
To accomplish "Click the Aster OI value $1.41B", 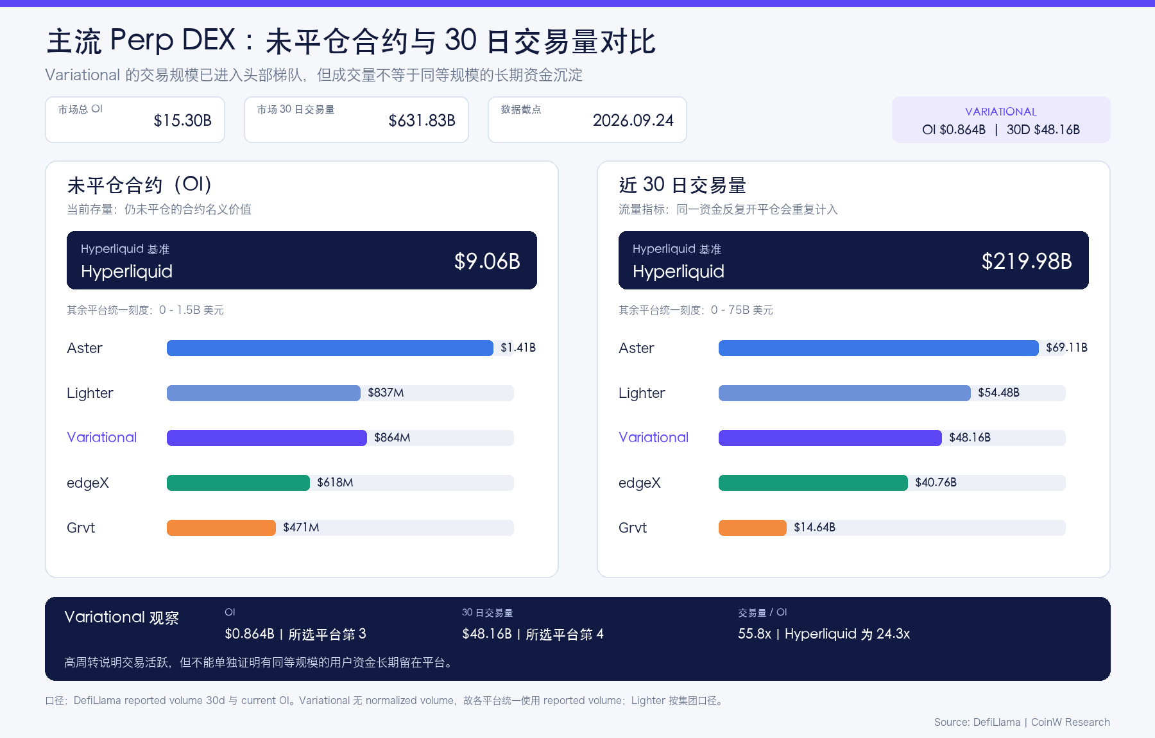I will pos(518,348).
